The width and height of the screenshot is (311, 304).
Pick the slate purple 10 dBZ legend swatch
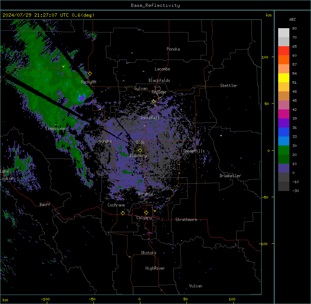point(284,168)
